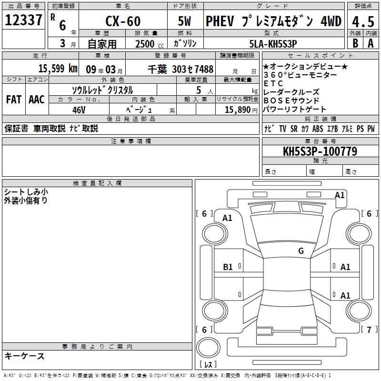The width and height of the screenshot is (381, 381).
Task: Click the spare tire circle above レス
Action: click(208, 348)
